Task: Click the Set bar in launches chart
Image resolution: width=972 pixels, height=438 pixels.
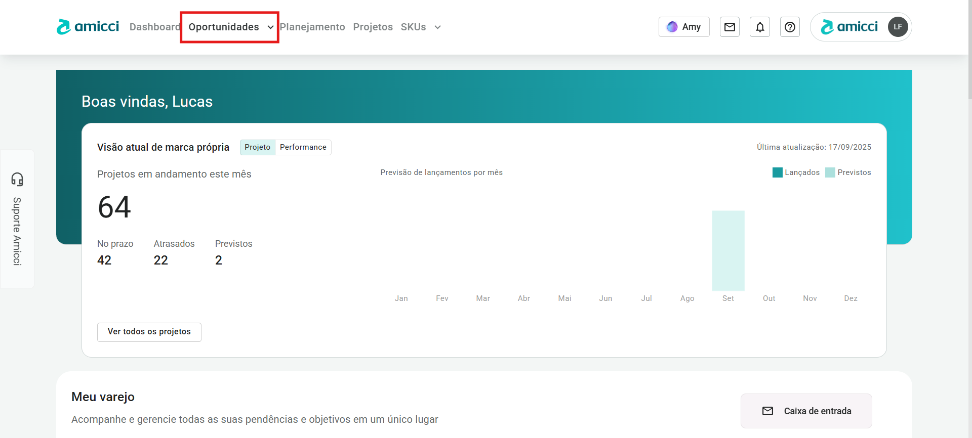Action: coord(728,250)
